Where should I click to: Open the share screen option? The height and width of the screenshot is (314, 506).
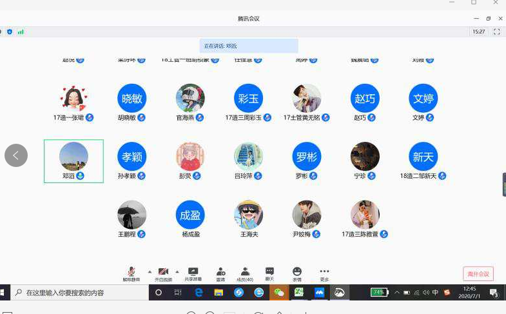[193, 273]
